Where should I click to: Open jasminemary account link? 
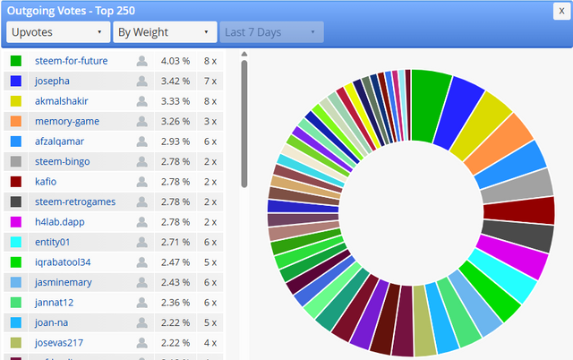pos(64,282)
